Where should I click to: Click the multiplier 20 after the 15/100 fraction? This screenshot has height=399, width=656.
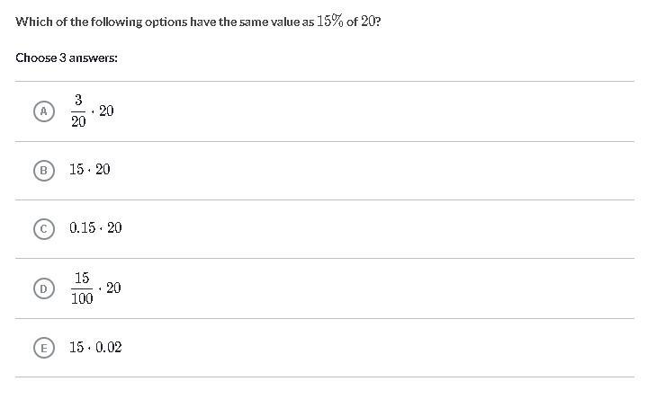click(113, 288)
